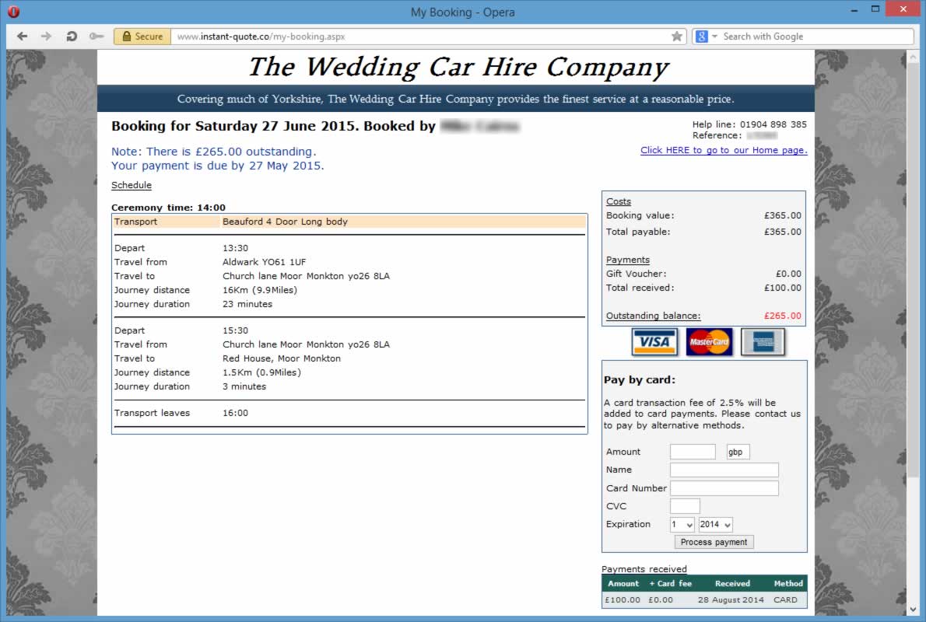Click the Visa card logo
This screenshot has width=926, height=622.
pyautogui.click(x=654, y=342)
